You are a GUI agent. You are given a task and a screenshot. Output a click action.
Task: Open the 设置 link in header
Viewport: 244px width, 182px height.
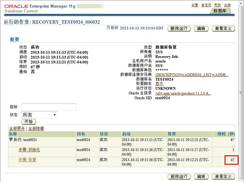[x=195, y=5]
